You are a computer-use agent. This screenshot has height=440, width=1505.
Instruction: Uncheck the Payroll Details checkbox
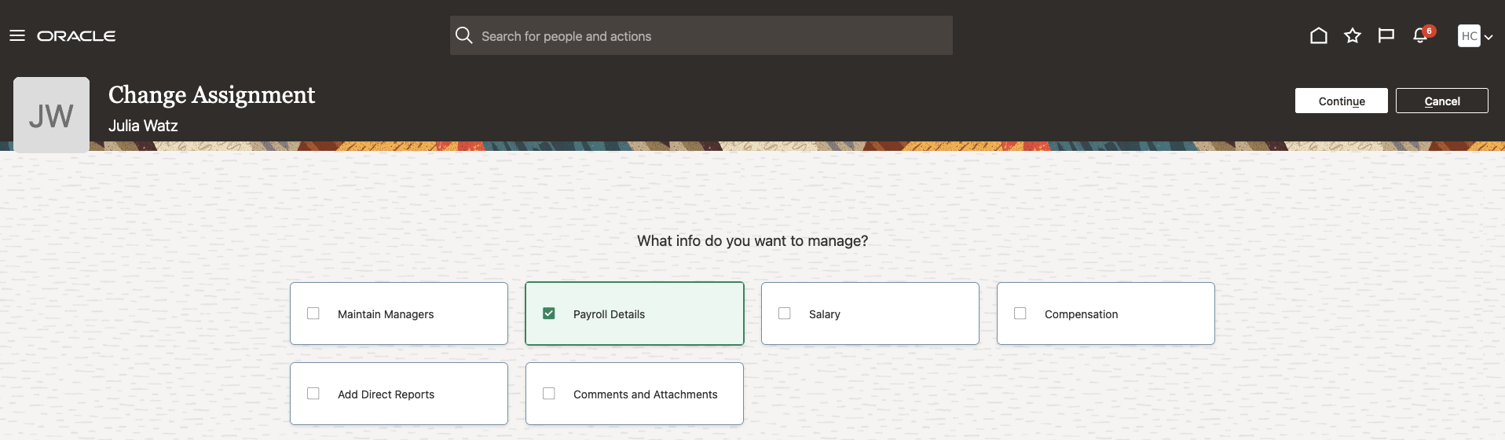click(x=549, y=313)
